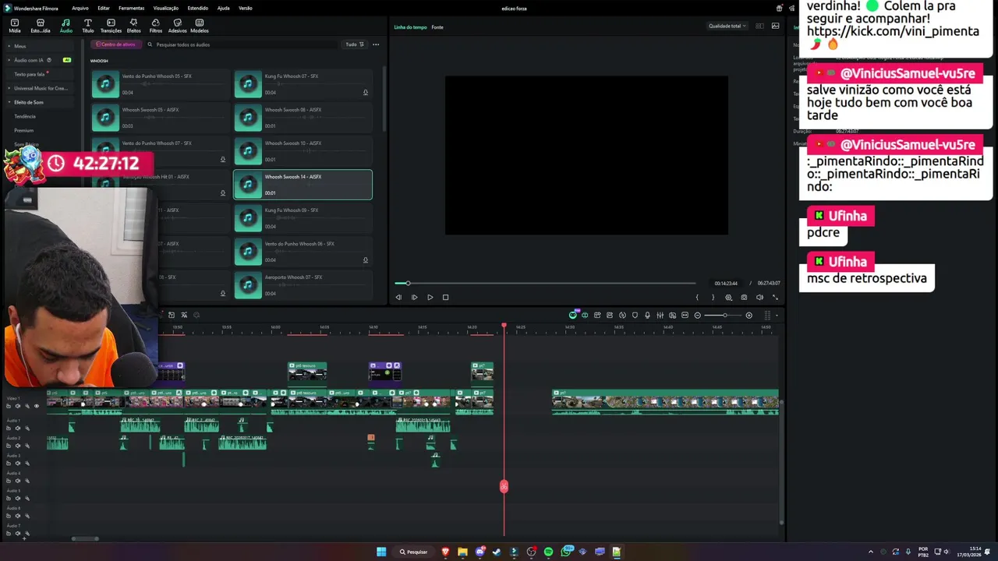Open the Visualização menu
The height and width of the screenshot is (561, 998).
point(166,8)
